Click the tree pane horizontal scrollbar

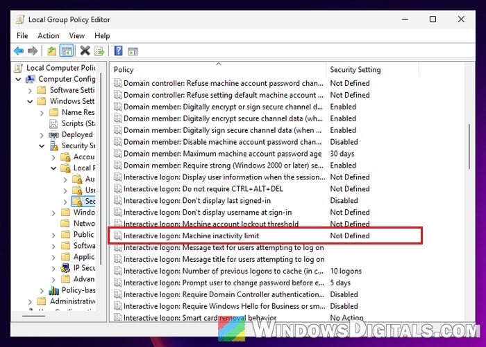coord(33,316)
